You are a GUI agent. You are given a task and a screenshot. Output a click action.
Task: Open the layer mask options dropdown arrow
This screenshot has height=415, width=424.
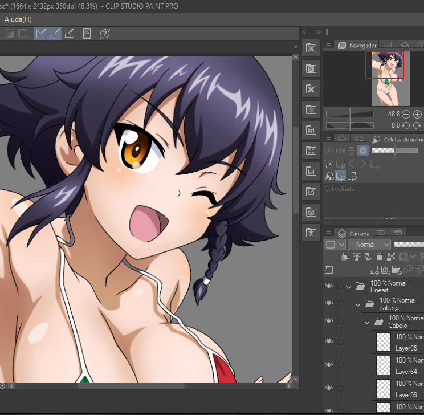(413, 257)
